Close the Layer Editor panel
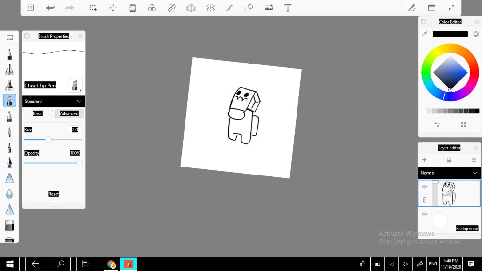 point(476,148)
